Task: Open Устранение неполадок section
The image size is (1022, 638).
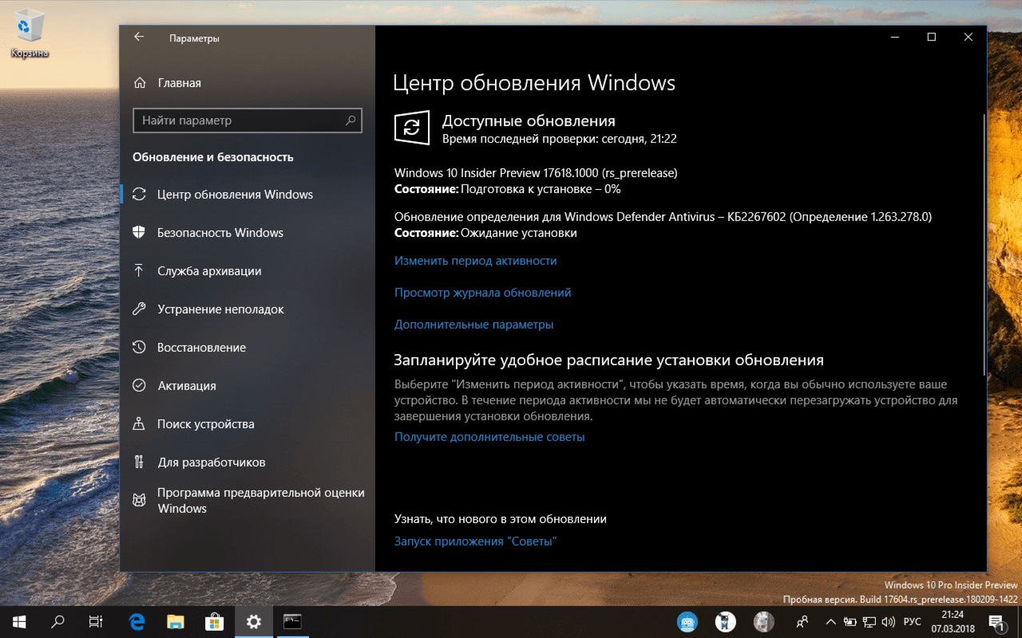Action: [248, 309]
